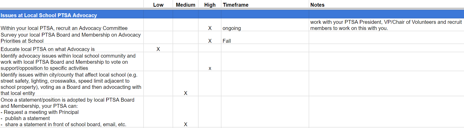Select the High X in the Survey row
Image resolution: width=464 pixels, height=128 pixels.
[210, 41]
